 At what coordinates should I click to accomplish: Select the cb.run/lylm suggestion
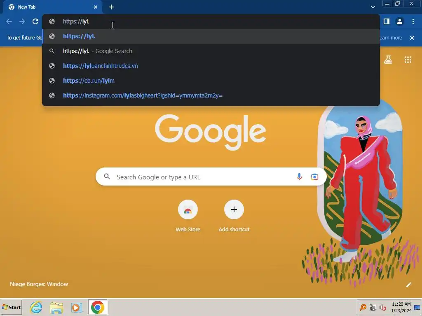pos(211,81)
